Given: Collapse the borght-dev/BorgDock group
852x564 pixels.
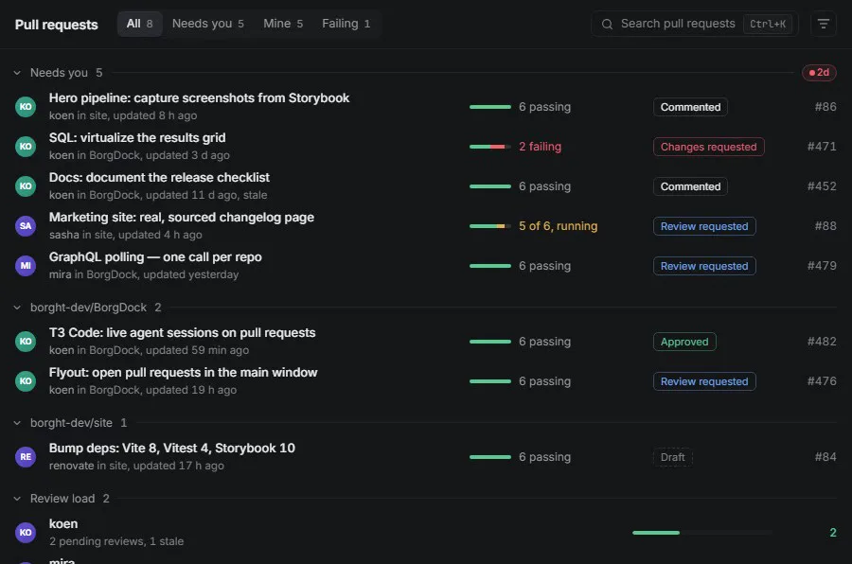Looking at the screenshot, I should [x=17, y=308].
